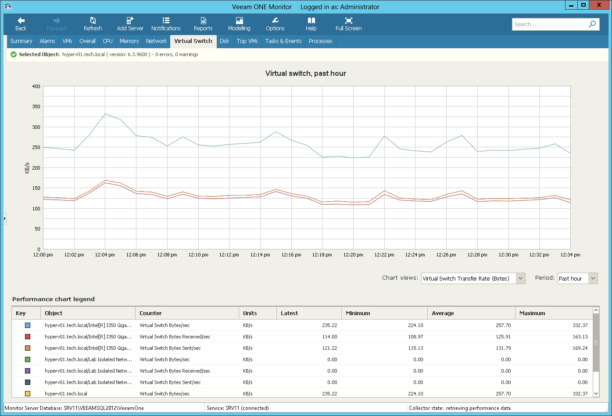The image size is (612, 416).
Task: Click the legend scrollbar thumb
Action: [x=596, y=342]
